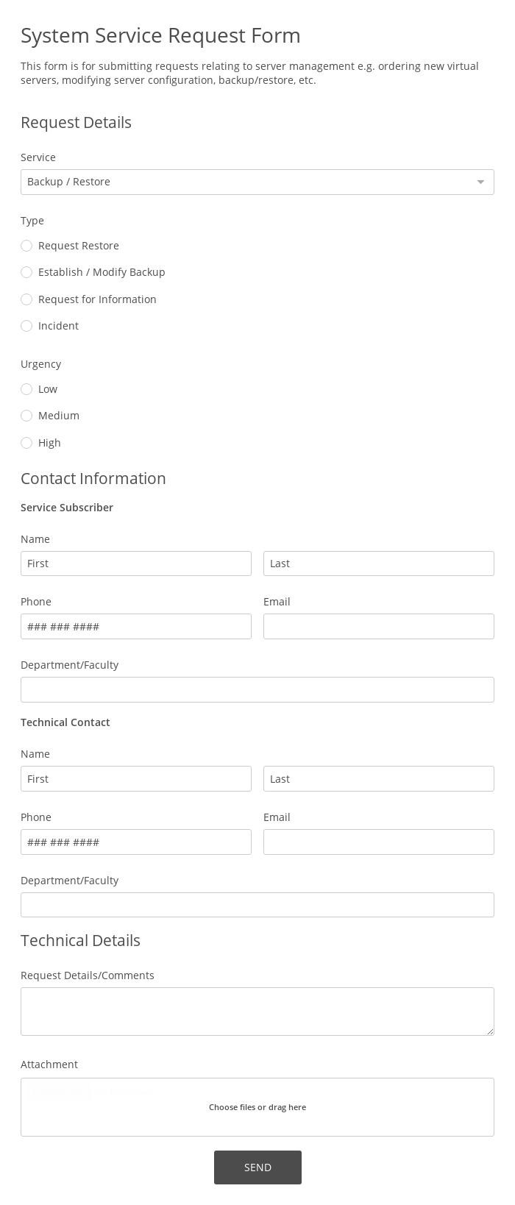
Task: Set urgency to Low
Action: [x=26, y=389]
